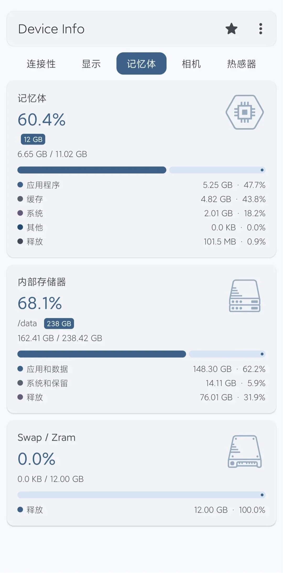Viewport: 283px width, 573px height.
Task: Tap the 系统和保留 storage row
Action: 141,383
